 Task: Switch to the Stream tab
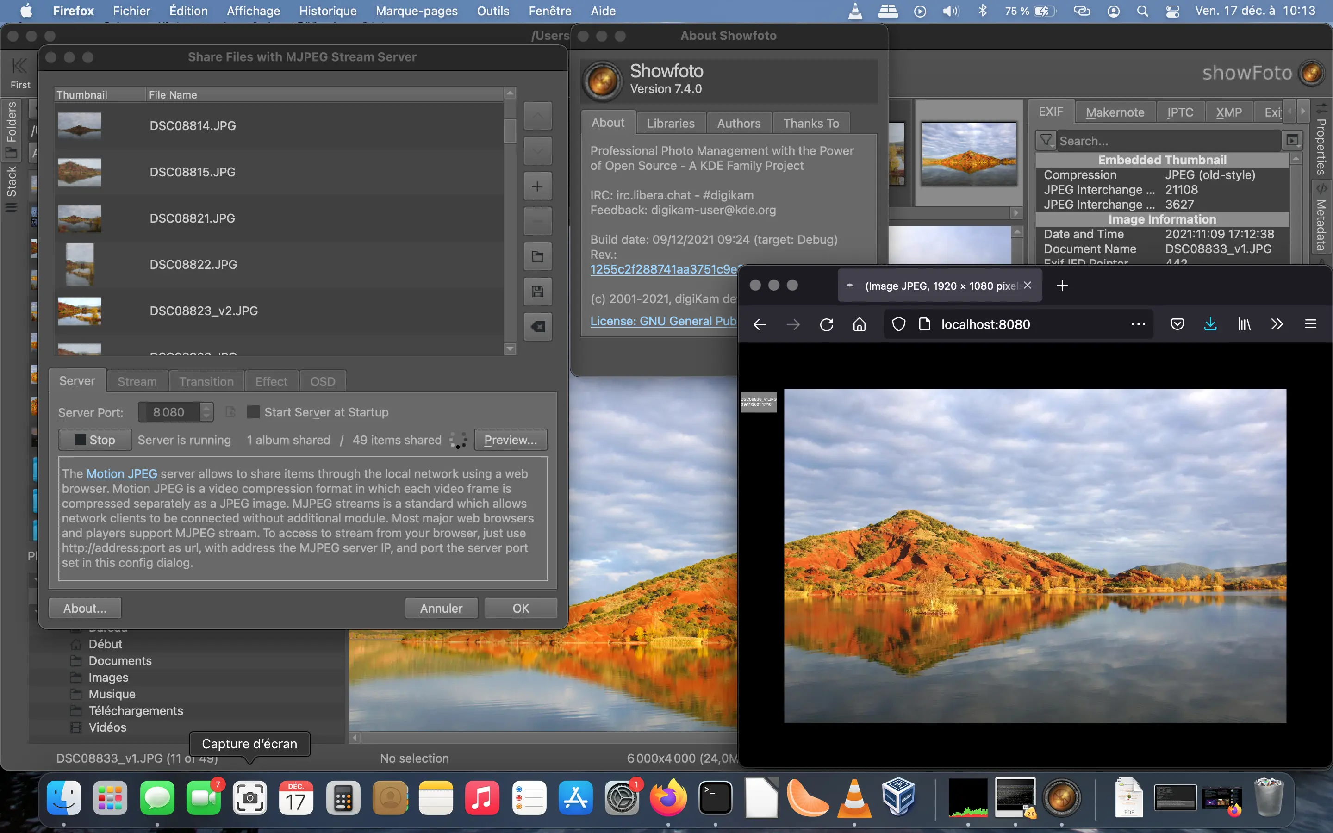[x=137, y=381]
